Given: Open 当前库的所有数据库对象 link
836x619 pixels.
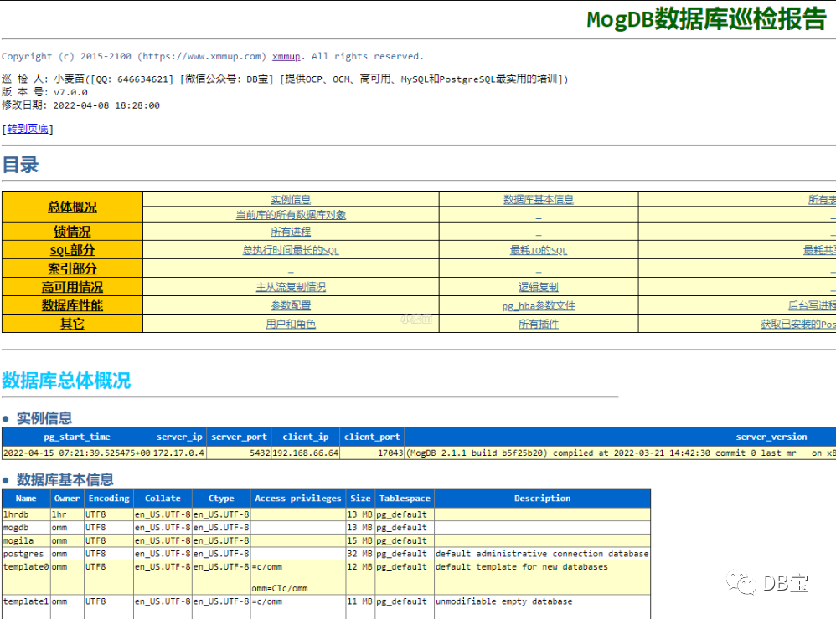Looking at the screenshot, I should click(291, 215).
